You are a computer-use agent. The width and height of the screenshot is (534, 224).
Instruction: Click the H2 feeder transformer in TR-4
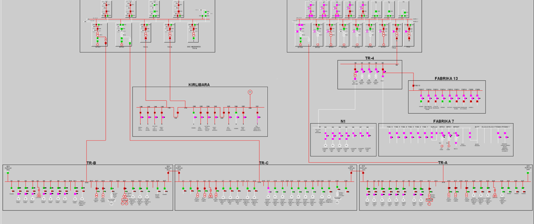[355, 75]
